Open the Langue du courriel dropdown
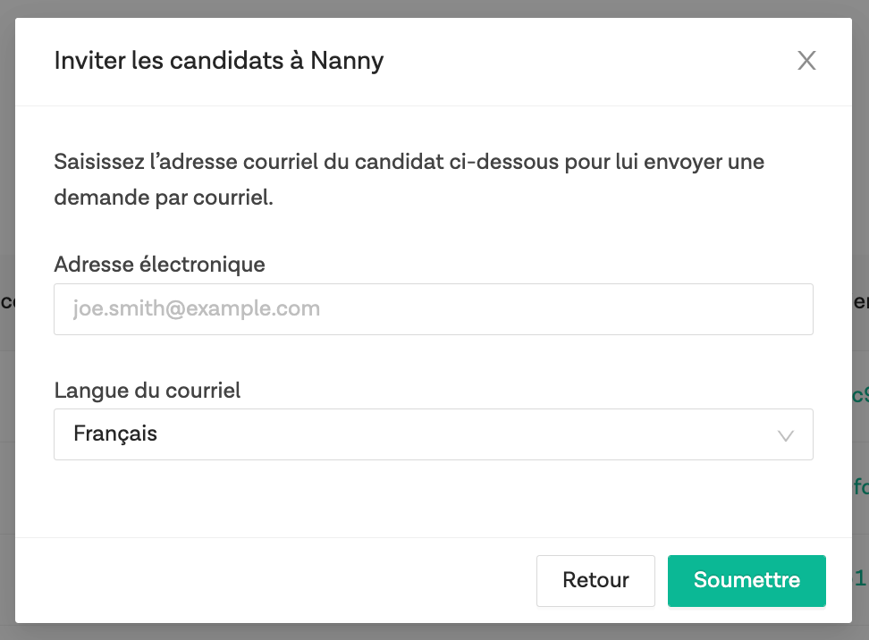Viewport: 869px width, 640px height. click(x=433, y=434)
